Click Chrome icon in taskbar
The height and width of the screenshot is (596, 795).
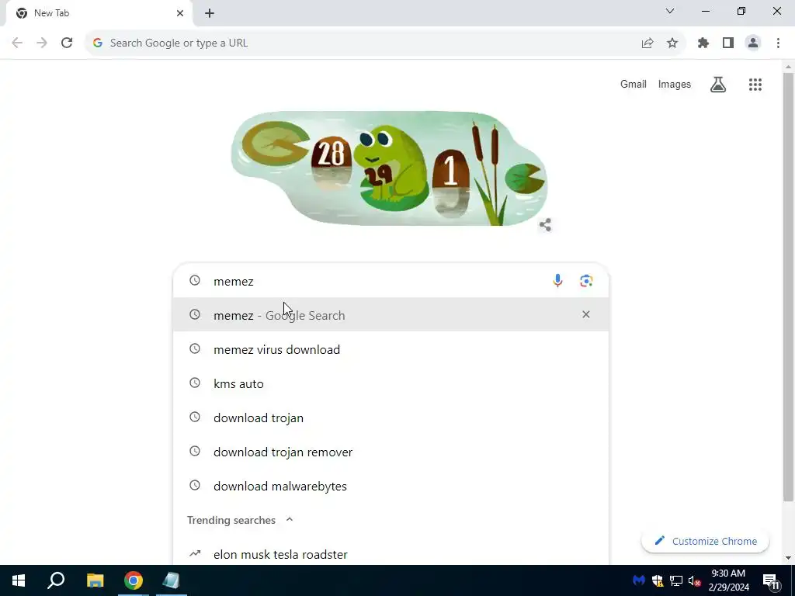[x=134, y=580]
